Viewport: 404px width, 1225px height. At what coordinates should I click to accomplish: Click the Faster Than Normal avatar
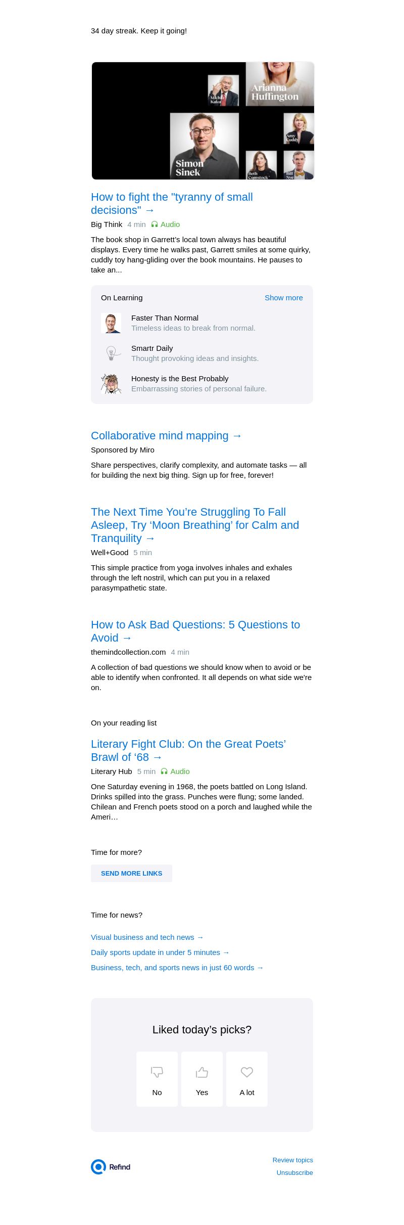tap(111, 323)
